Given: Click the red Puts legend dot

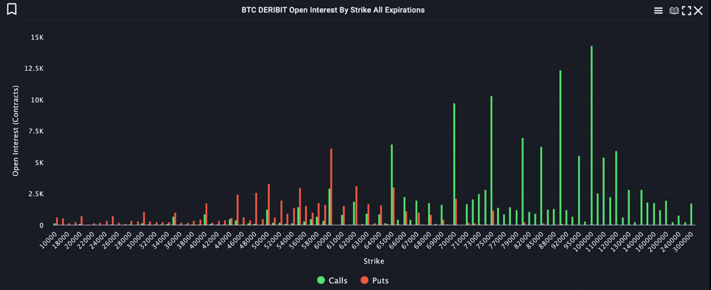Looking at the screenshot, I should 364,280.
